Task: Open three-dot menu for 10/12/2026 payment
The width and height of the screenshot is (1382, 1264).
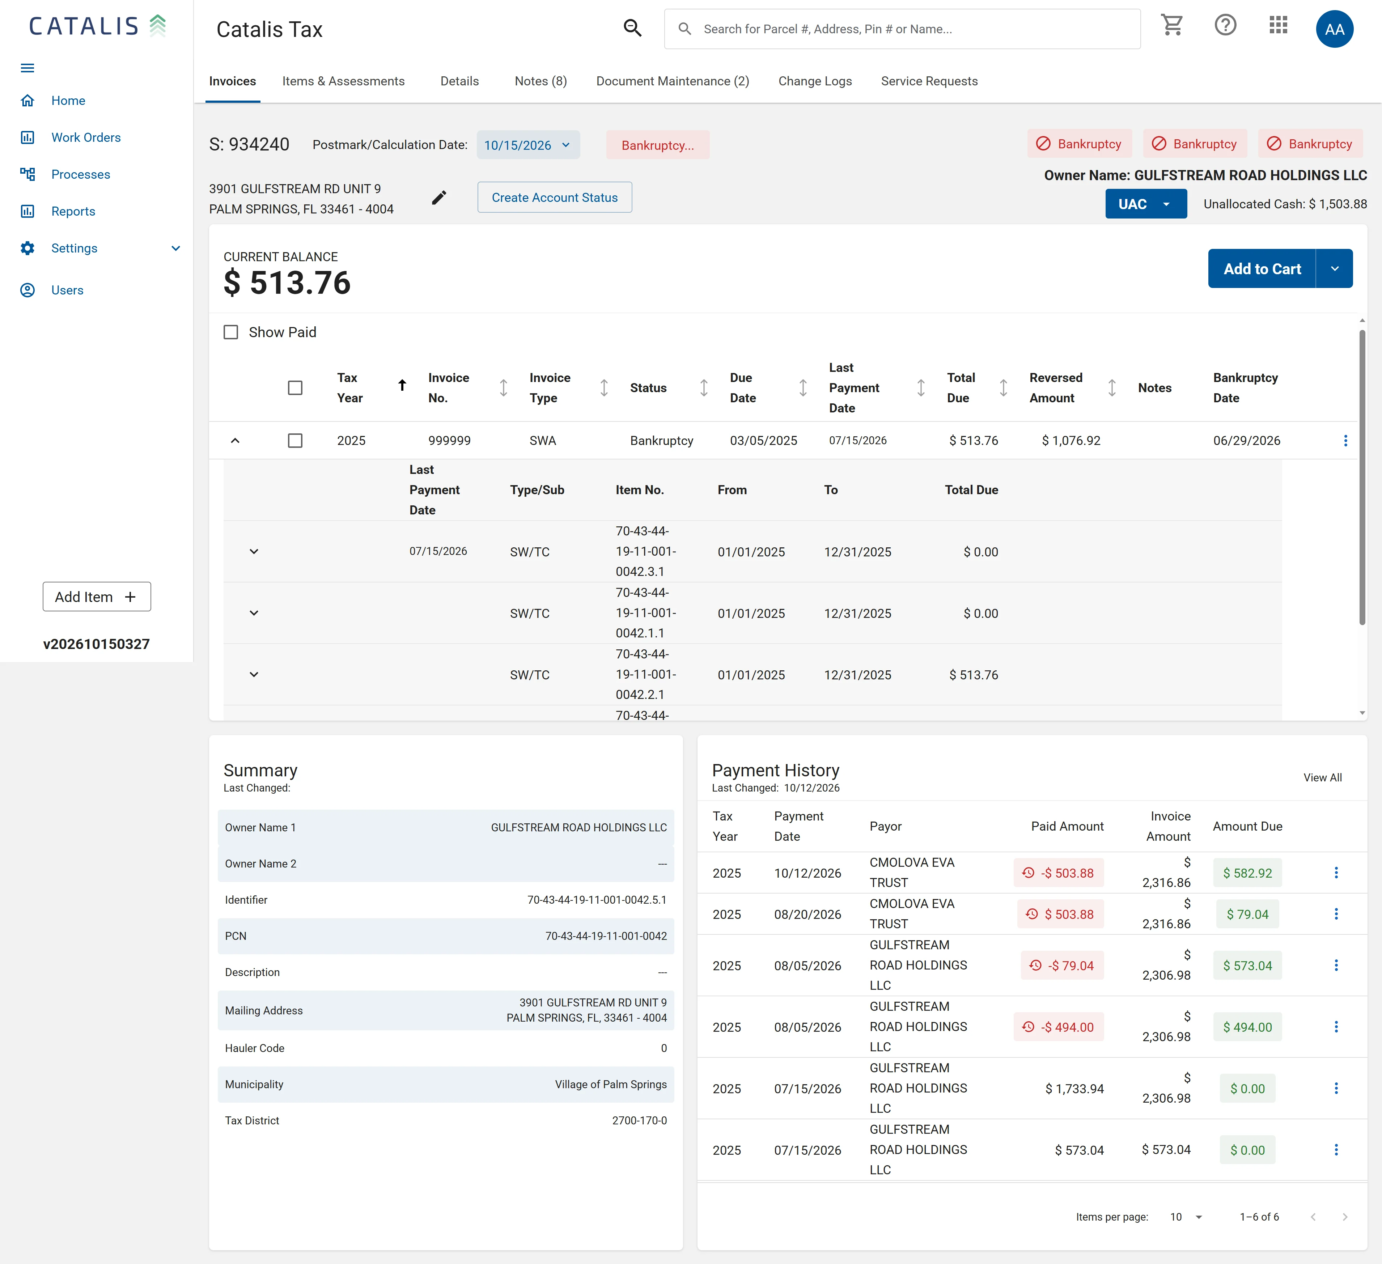Action: pos(1335,873)
